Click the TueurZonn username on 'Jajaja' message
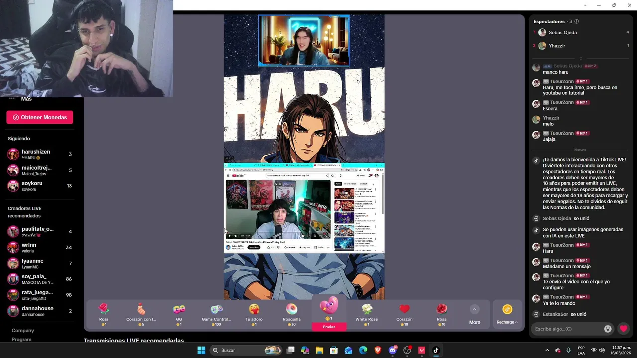Viewport: 637px width, 358px height. coord(562,133)
